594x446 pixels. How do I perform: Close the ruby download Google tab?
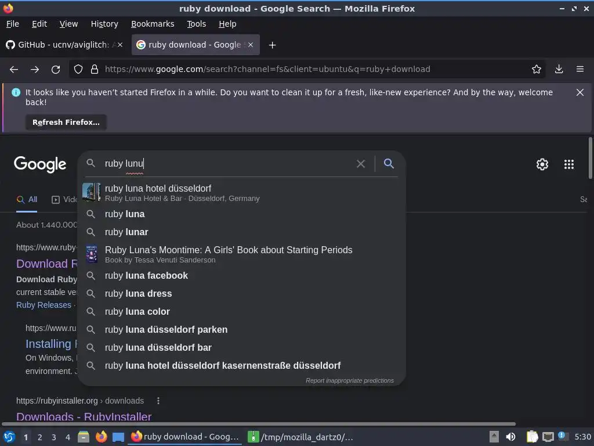(x=251, y=45)
